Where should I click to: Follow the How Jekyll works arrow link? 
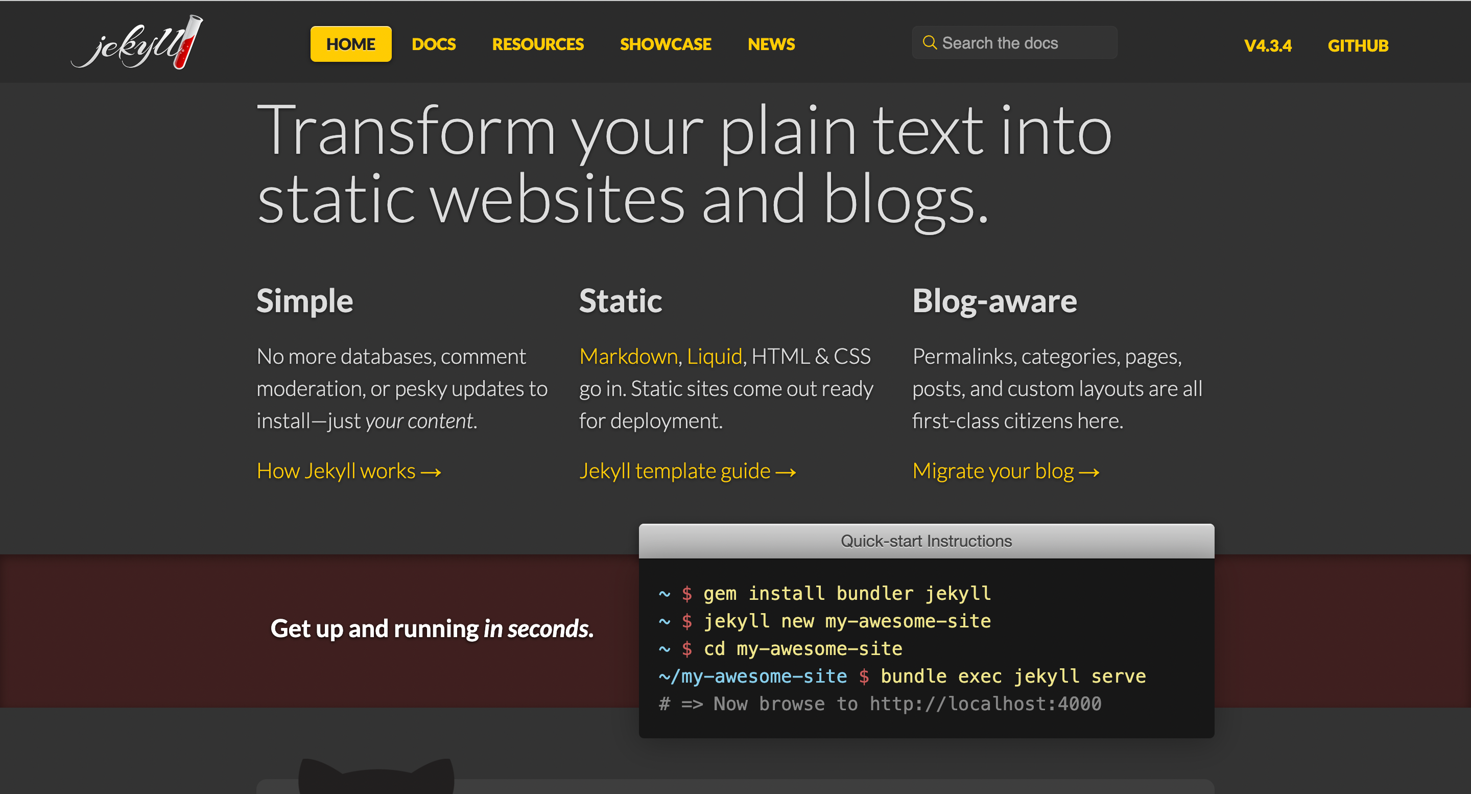click(349, 471)
